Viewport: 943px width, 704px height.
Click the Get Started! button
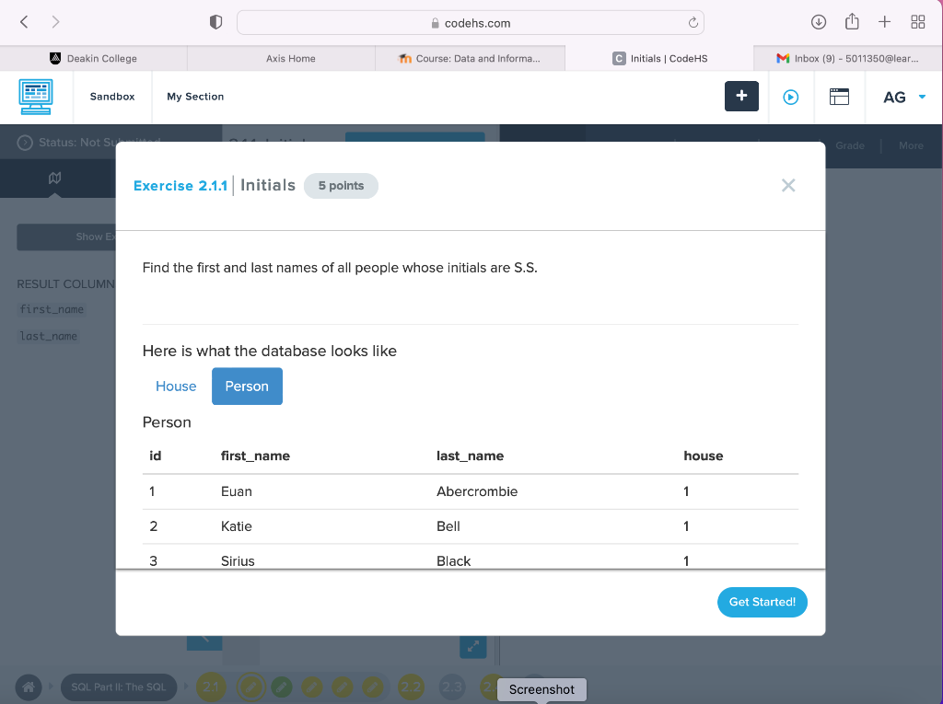pos(762,602)
